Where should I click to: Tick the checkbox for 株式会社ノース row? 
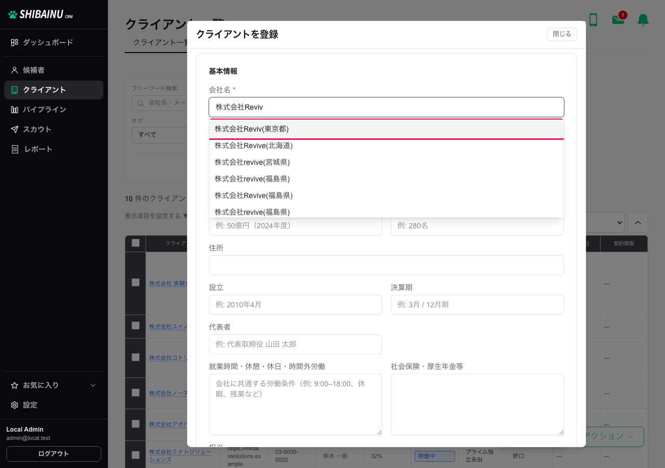[x=136, y=393]
